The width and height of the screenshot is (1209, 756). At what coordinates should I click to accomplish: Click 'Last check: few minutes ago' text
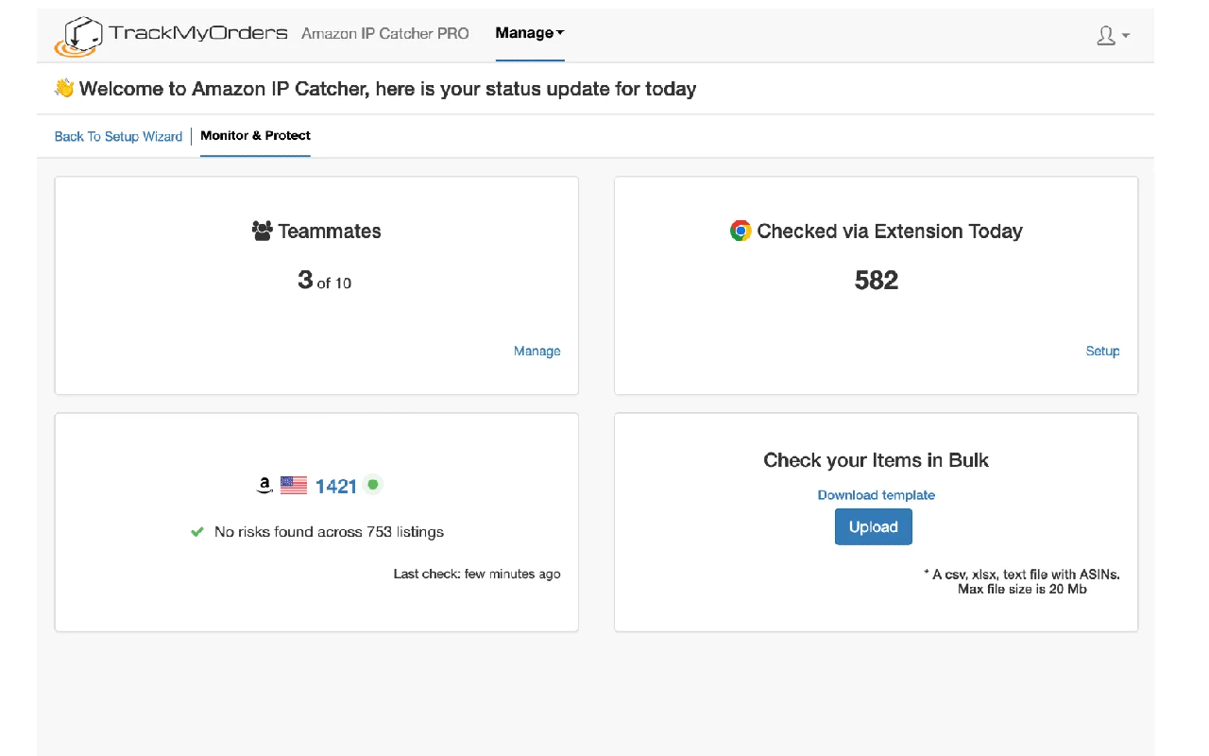(x=477, y=574)
